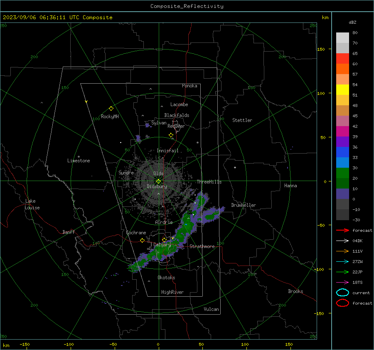Click the light blue 33 dBZ color band
Viewport: 374px width, 350px height.
point(342,162)
